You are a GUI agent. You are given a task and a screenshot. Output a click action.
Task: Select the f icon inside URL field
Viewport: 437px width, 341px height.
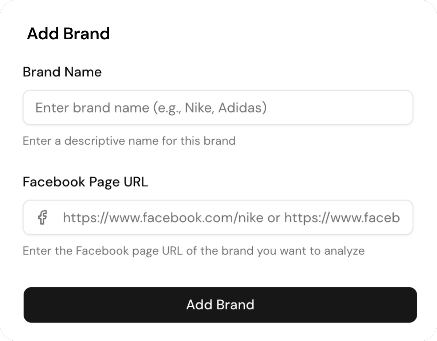click(43, 218)
